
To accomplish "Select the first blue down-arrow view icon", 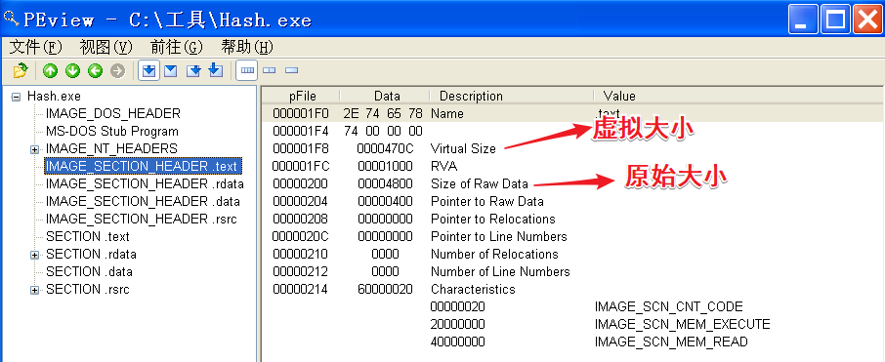I will tap(149, 70).
